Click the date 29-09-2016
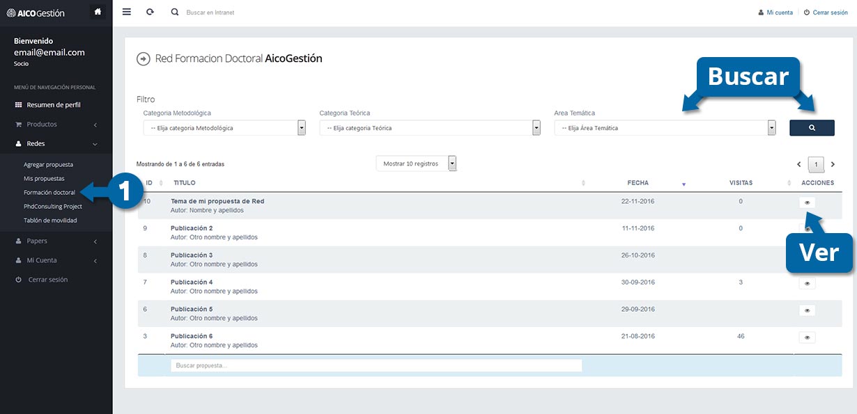 pyautogui.click(x=638, y=310)
